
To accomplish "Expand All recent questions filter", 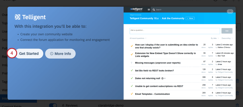I will tap(138, 38).
